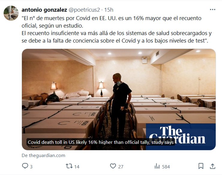Screen dimensions: 222x175
Task: Select the repost count number 14
Action: [77, 167]
